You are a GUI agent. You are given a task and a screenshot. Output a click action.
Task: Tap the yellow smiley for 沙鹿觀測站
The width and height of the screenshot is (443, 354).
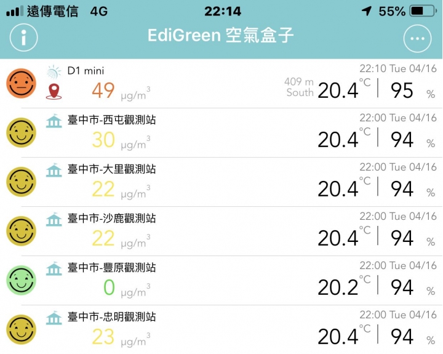21,231
